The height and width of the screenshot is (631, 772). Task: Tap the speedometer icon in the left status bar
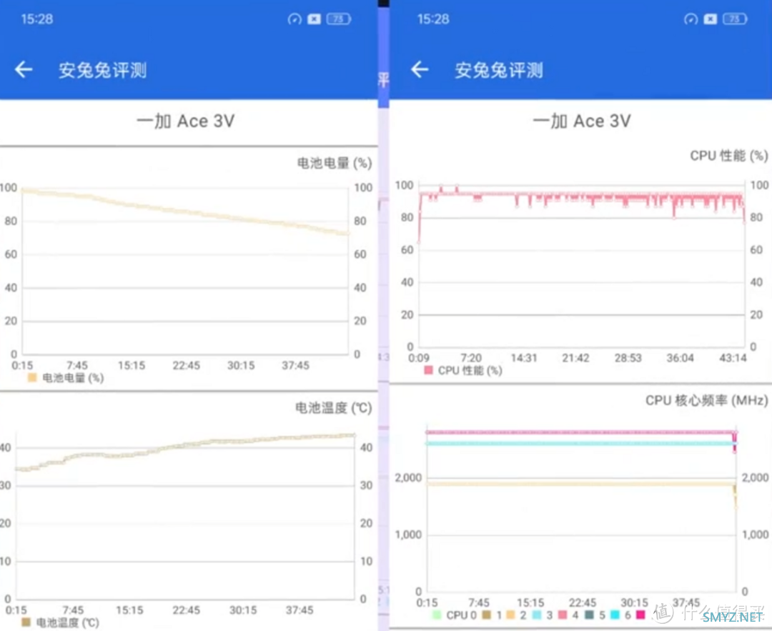click(295, 19)
